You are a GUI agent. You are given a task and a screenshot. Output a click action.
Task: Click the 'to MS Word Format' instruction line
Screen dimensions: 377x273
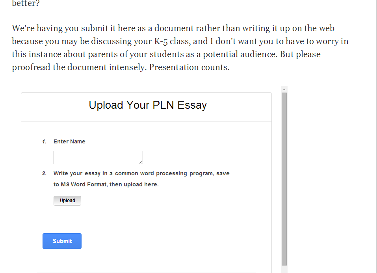tap(106, 184)
